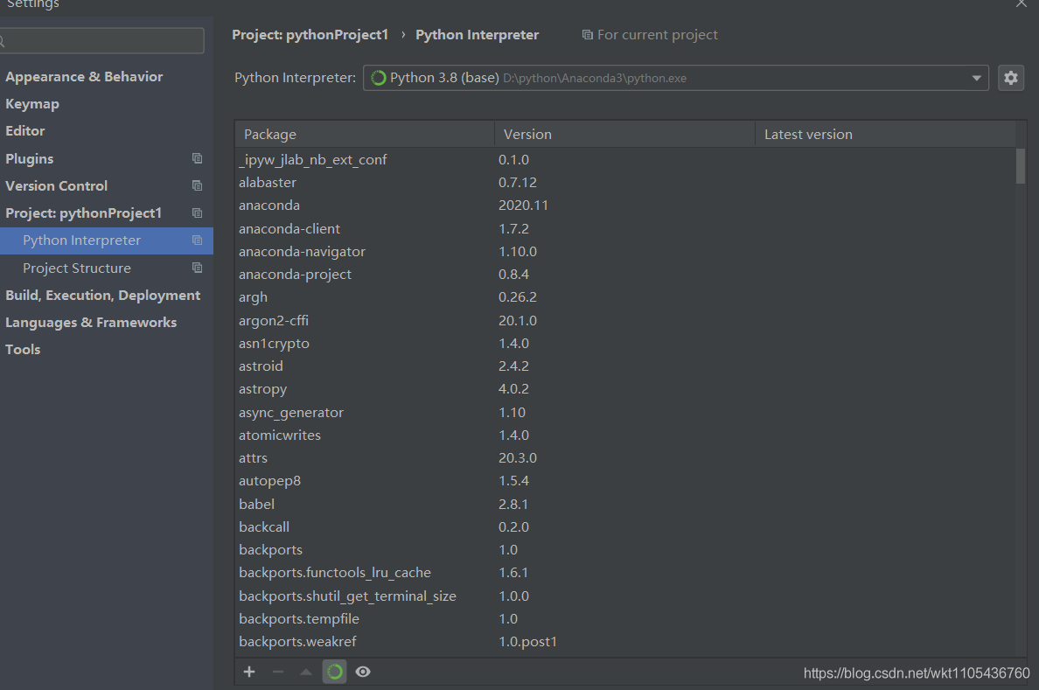The image size is (1039, 690).
Task: Click the package list vertical scrollbar
Action: point(1021,166)
